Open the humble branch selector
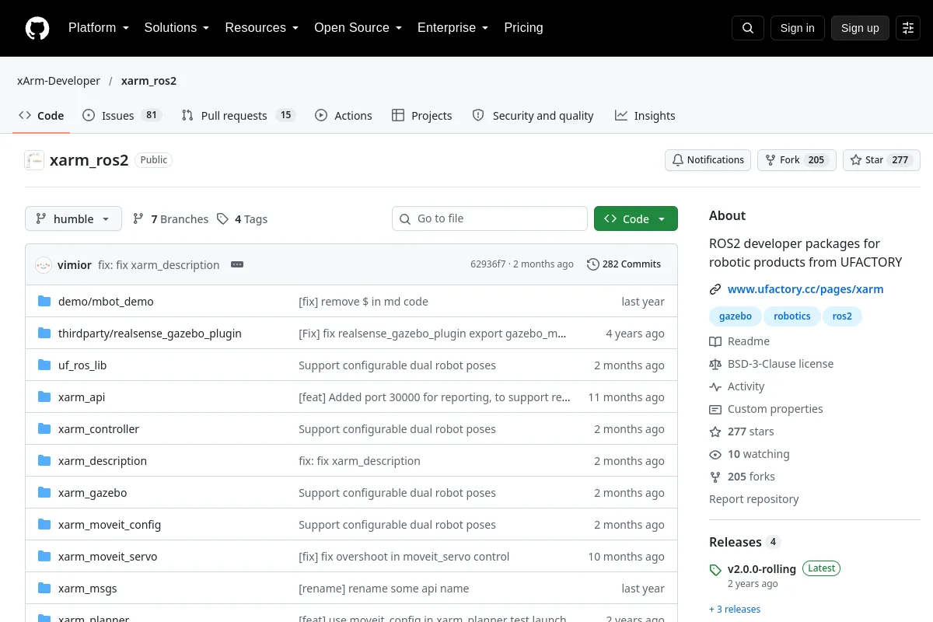Viewport: 933px width, 622px height. point(73,218)
